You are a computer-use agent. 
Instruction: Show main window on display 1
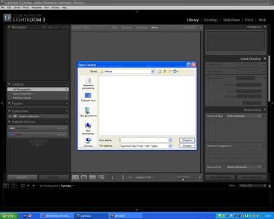pyautogui.click(x=6, y=186)
